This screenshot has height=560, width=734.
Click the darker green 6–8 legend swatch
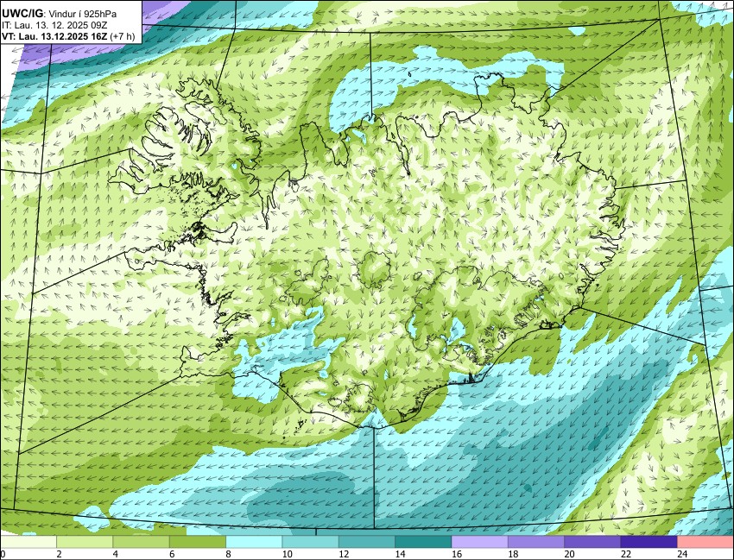click(198, 542)
